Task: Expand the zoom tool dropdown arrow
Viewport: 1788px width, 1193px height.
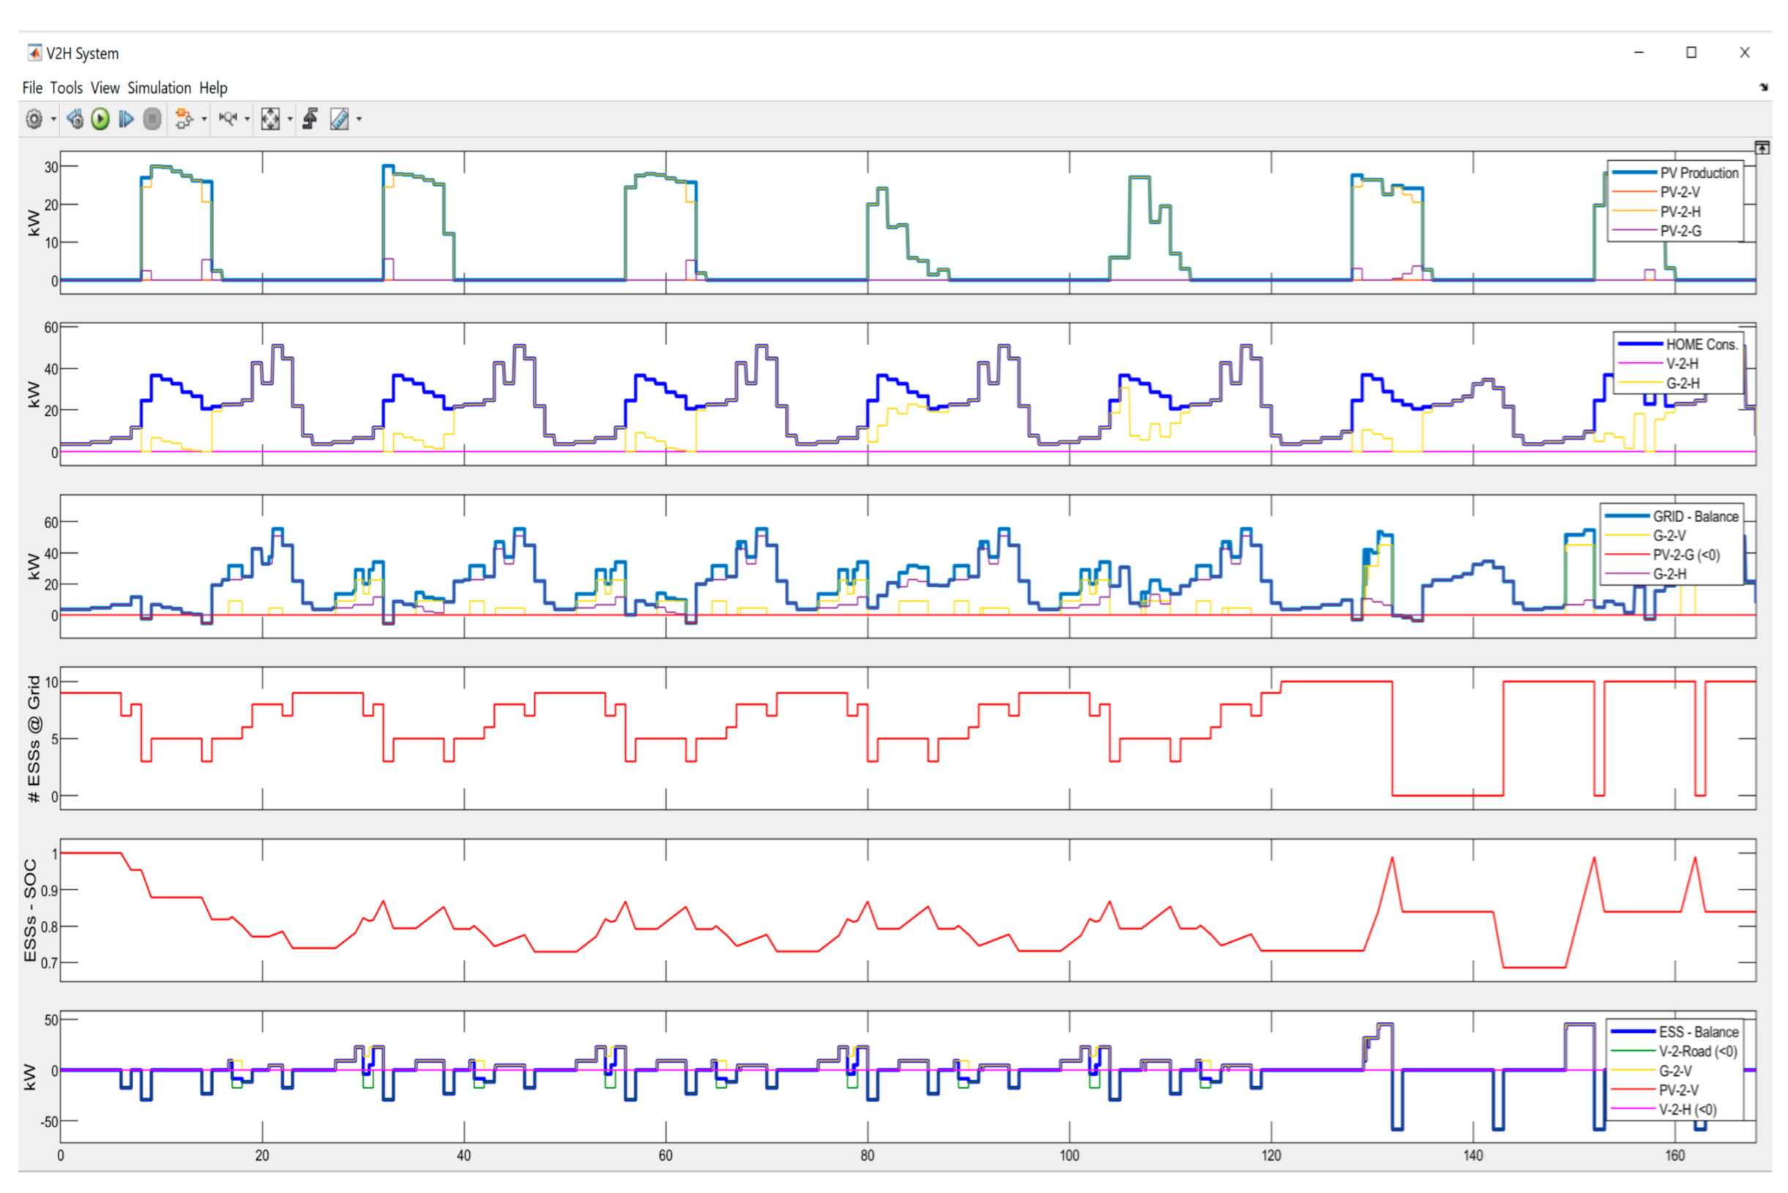Action: click(247, 119)
